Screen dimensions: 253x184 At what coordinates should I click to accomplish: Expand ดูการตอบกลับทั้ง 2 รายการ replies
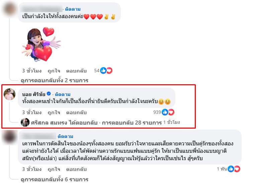click(x=55, y=81)
